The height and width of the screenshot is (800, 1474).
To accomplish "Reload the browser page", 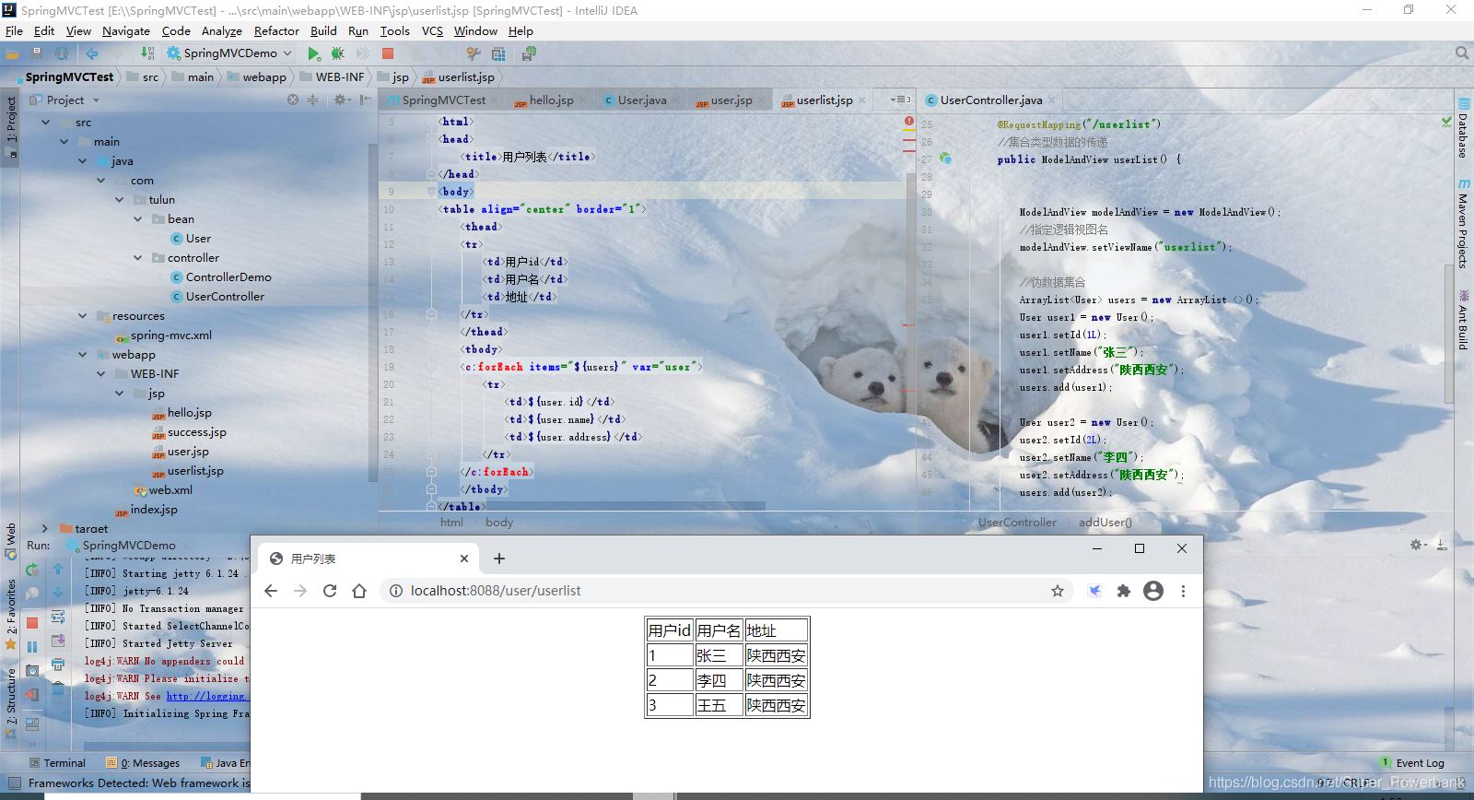I will (330, 591).
